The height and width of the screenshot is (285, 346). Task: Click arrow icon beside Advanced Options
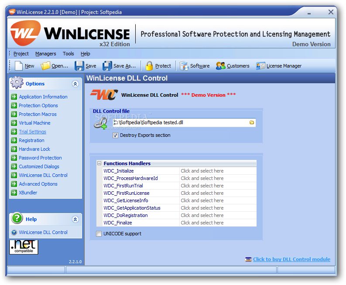tap(14, 183)
